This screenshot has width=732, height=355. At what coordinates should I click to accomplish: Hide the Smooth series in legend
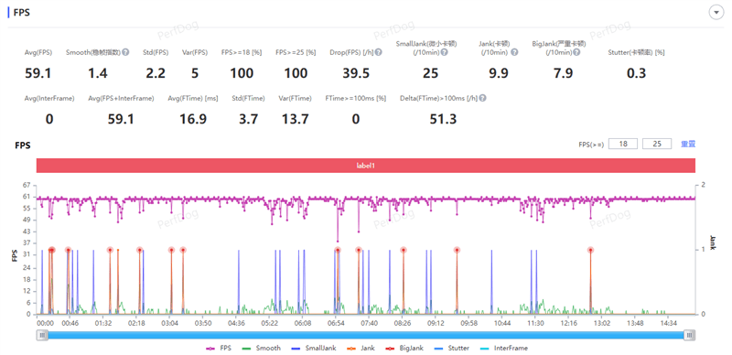(x=262, y=348)
